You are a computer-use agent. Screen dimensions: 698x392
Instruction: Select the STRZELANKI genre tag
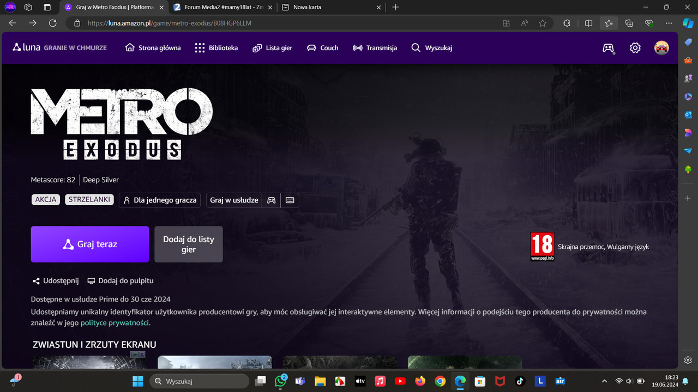click(89, 200)
